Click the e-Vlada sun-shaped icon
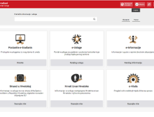The height and width of the screenshot is (117, 154). (x=133, y=78)
